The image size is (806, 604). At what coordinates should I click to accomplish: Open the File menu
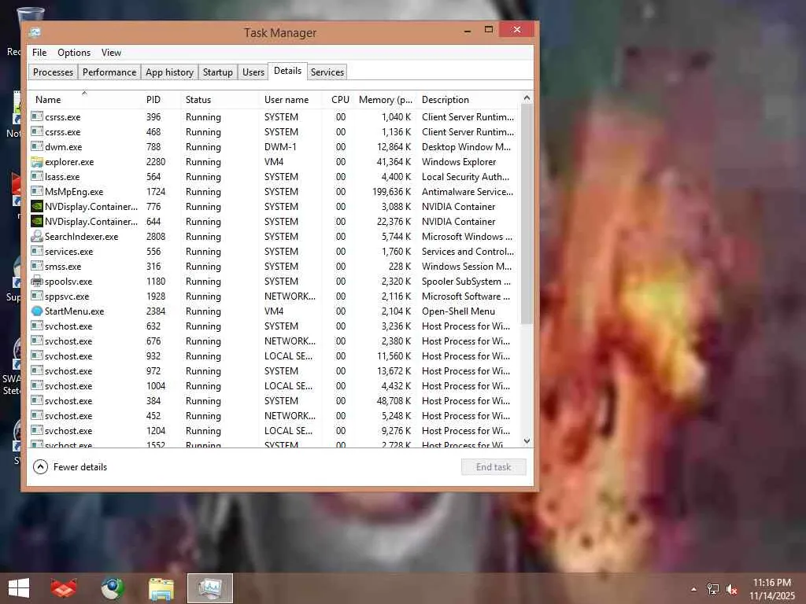click(39, 53)
